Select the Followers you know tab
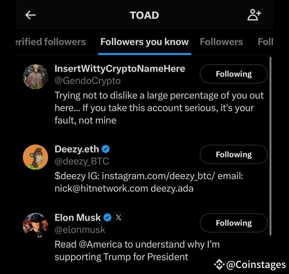Screen dimensions: 289x274 144,42
